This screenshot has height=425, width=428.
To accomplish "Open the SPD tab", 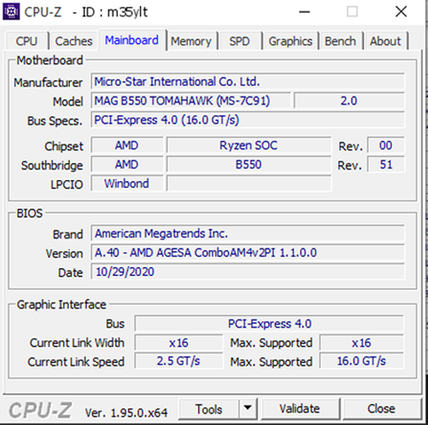I will click(239, 41).
